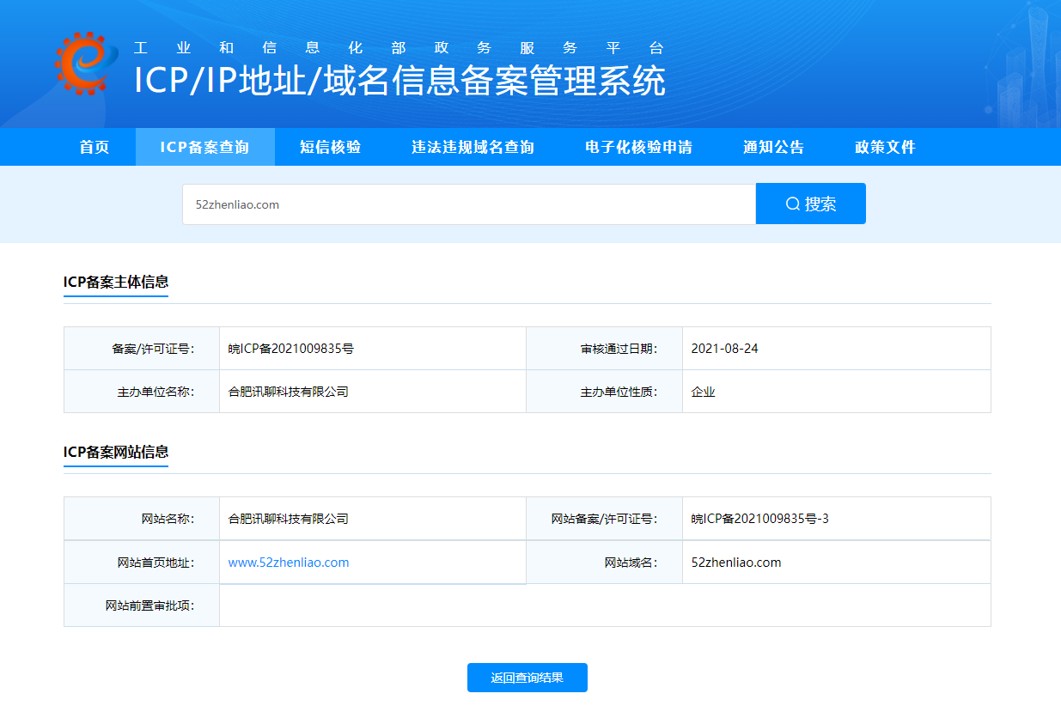Open the www.52zhenliao.com homepage link
This screenshot has width=1061, height=724.
(x=289, y=563)
